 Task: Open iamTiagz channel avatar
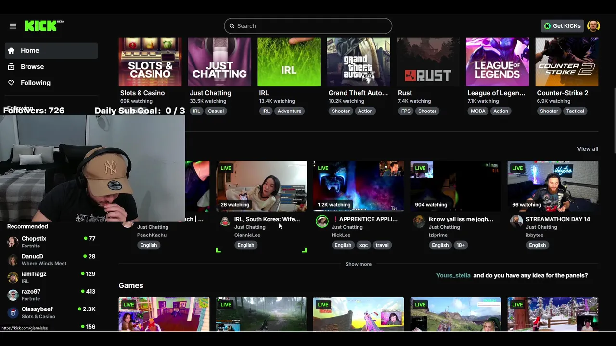tap(13, 277)
